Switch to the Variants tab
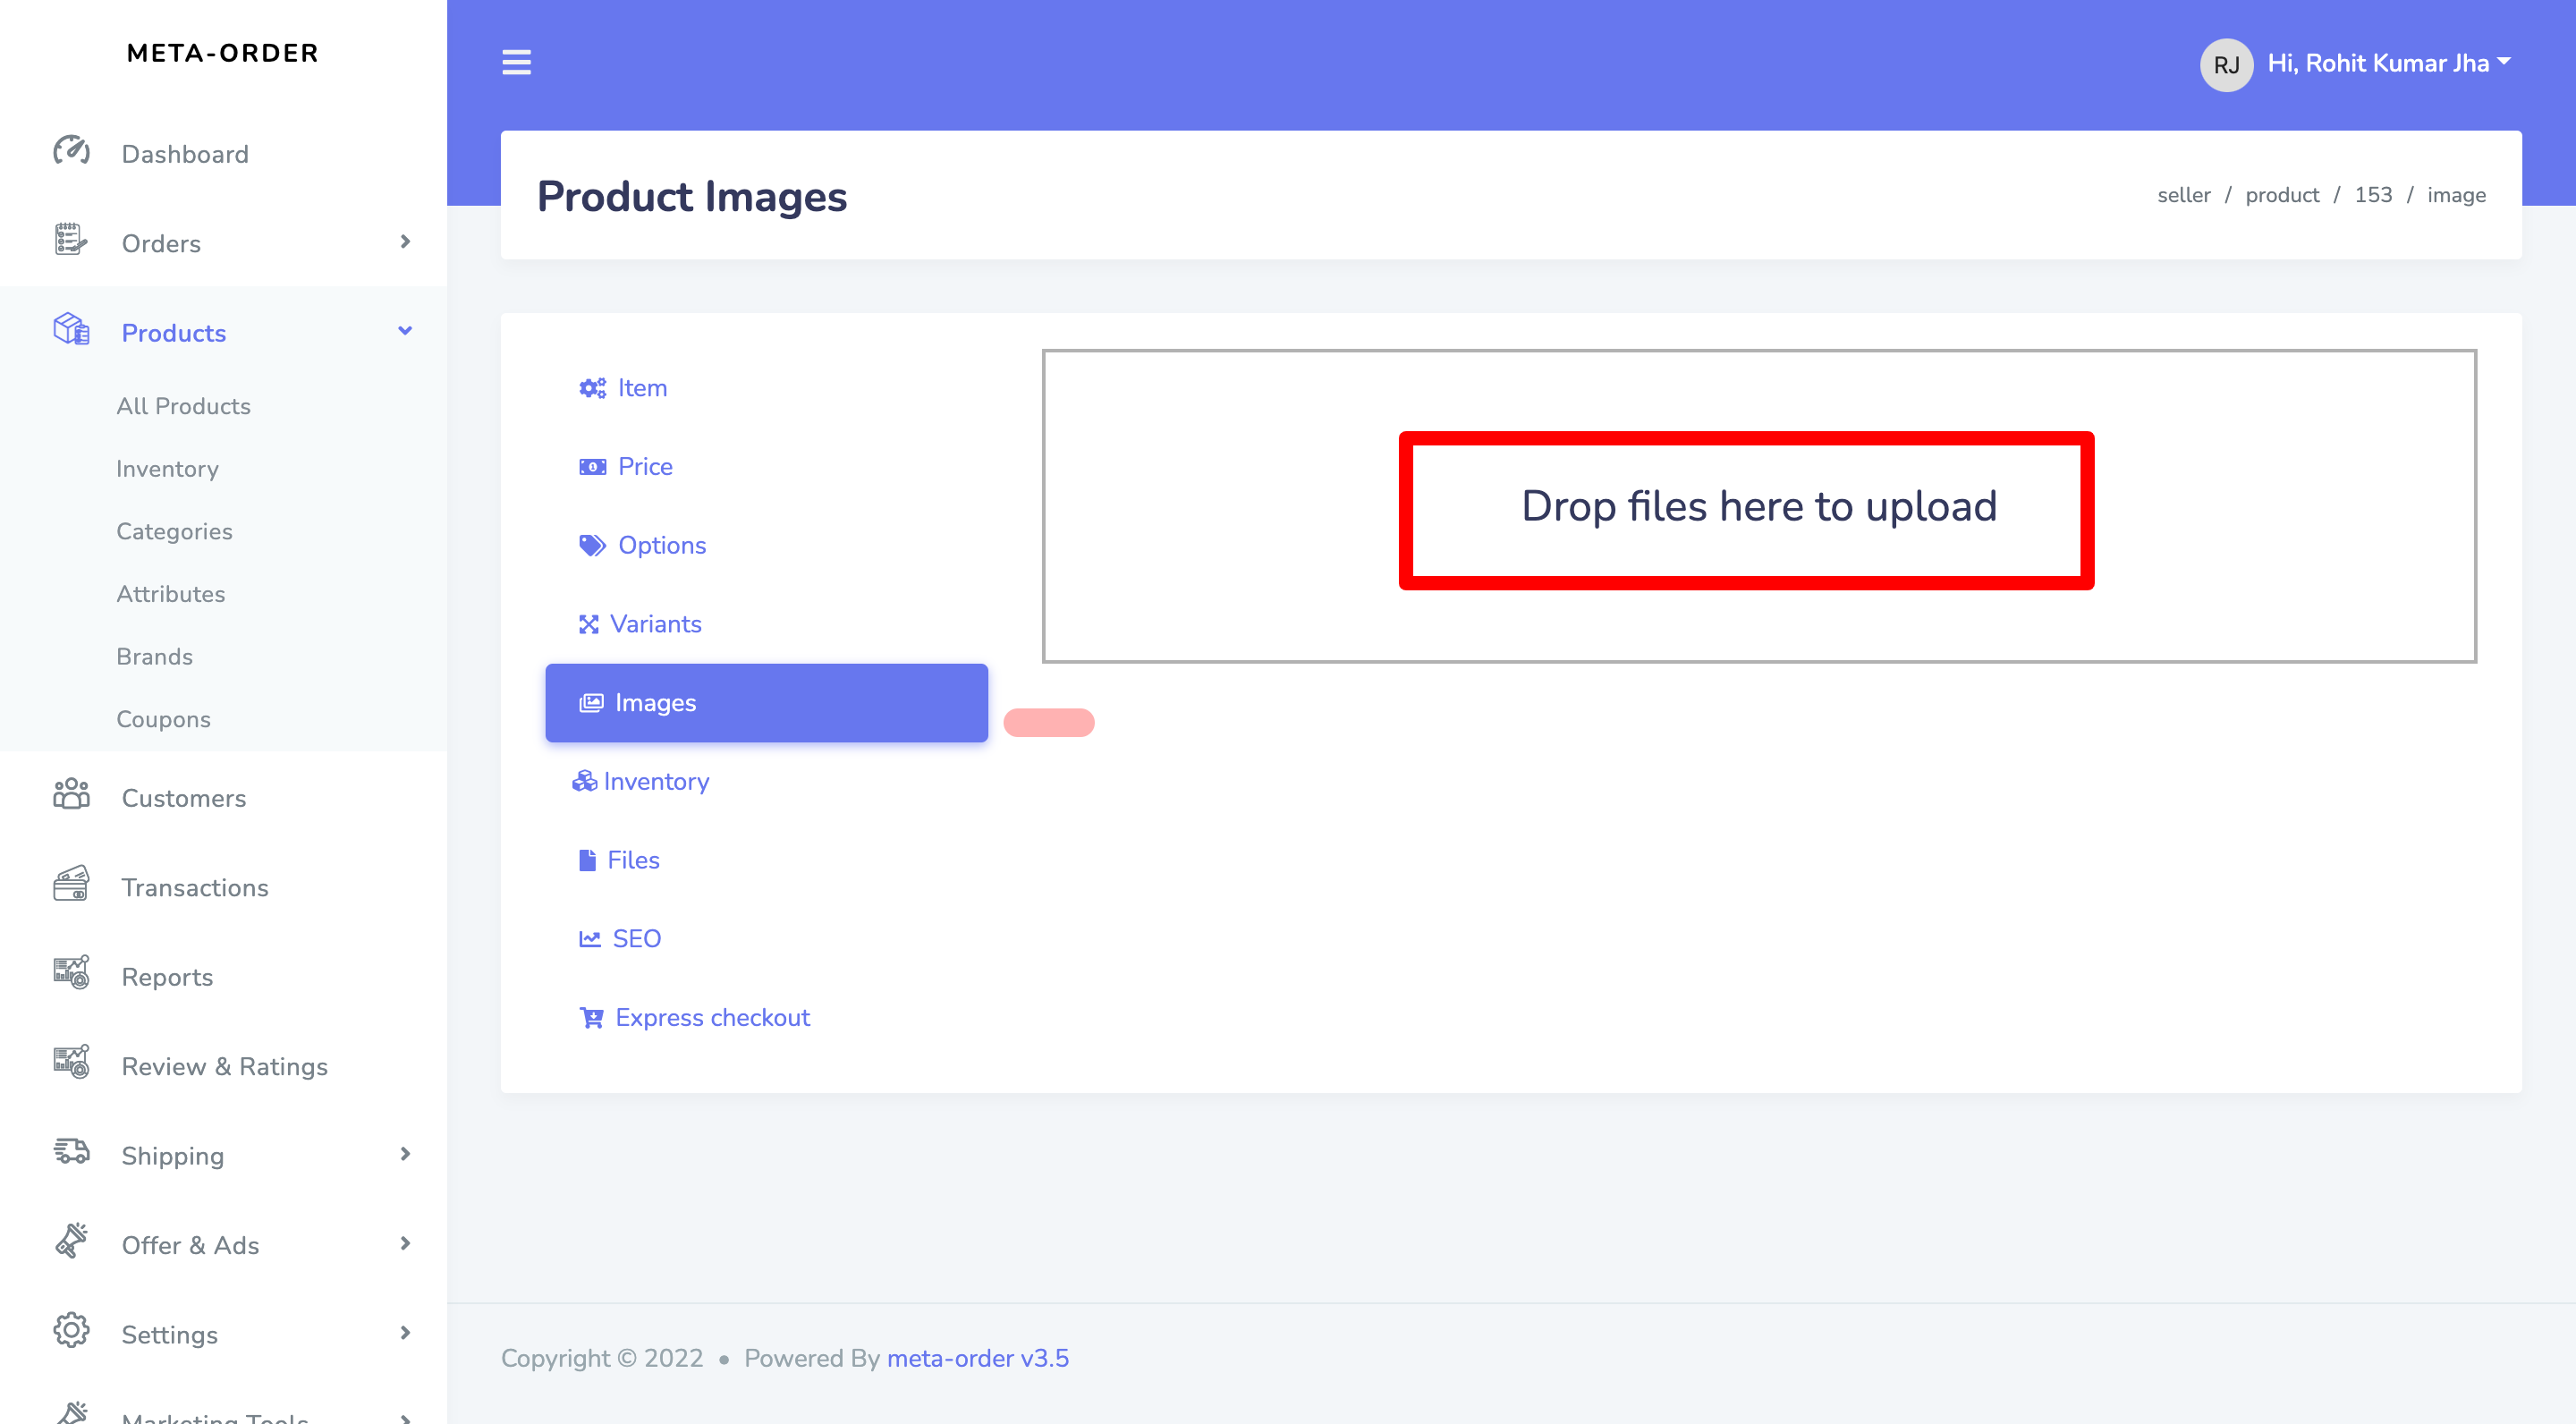2576x1424 pixels. coord(655,624)
